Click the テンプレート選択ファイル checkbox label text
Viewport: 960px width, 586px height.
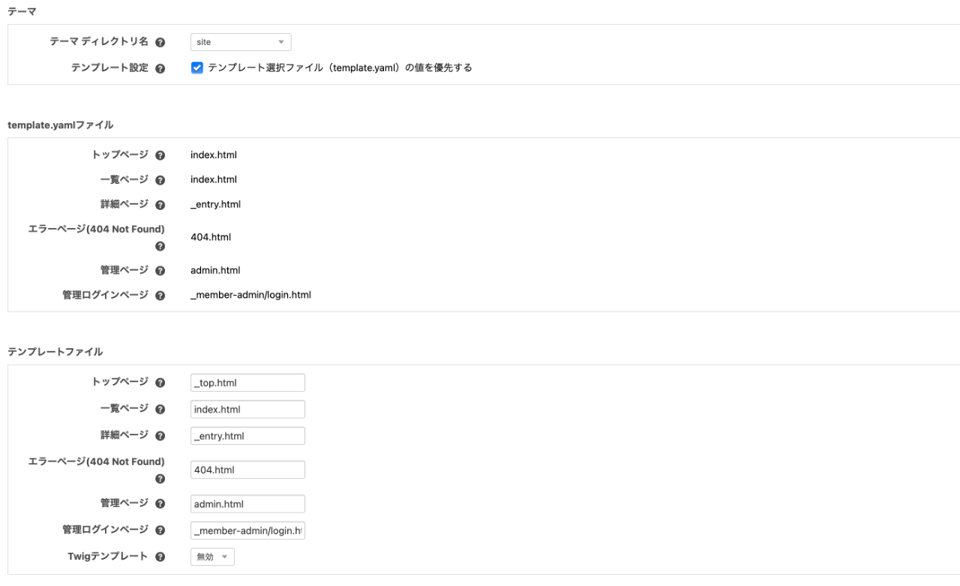pyautogui.click(x=340, y=68)
